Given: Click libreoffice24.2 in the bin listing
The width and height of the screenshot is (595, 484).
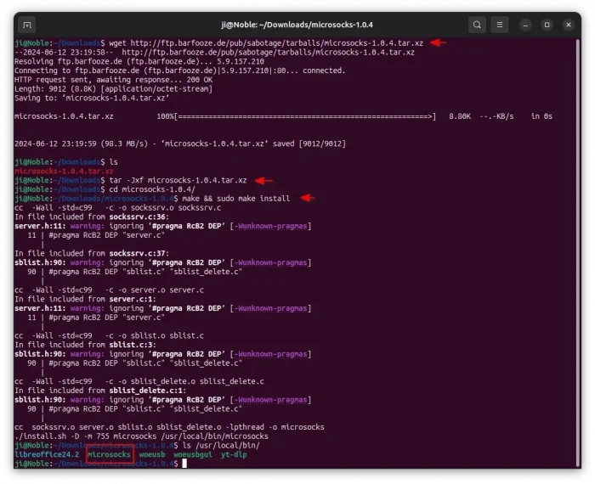Looking at the screenshot, I should pos(47,455).
